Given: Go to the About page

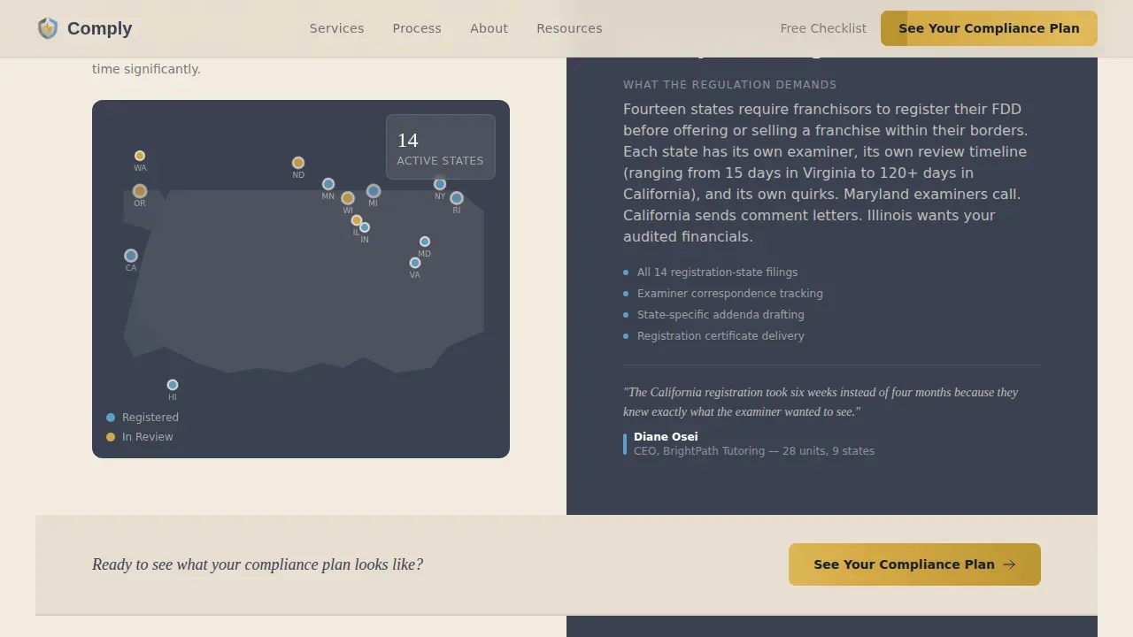Looking at the screenshot, I should [489, 28].
